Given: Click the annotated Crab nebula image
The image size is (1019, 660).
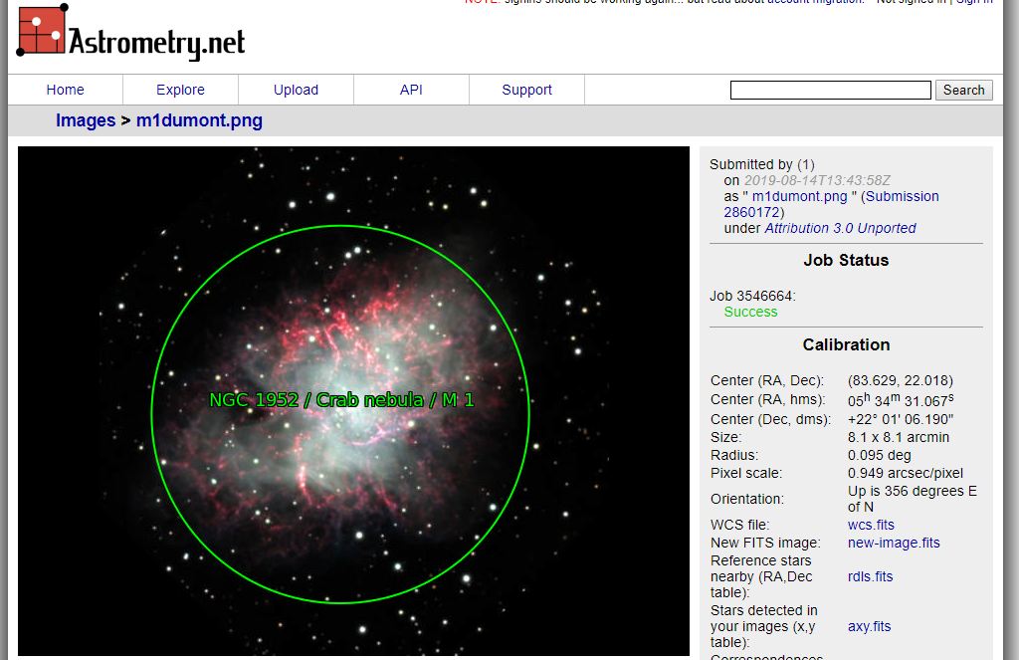Looking at the screenshot, I should click(x=353, y=400).
